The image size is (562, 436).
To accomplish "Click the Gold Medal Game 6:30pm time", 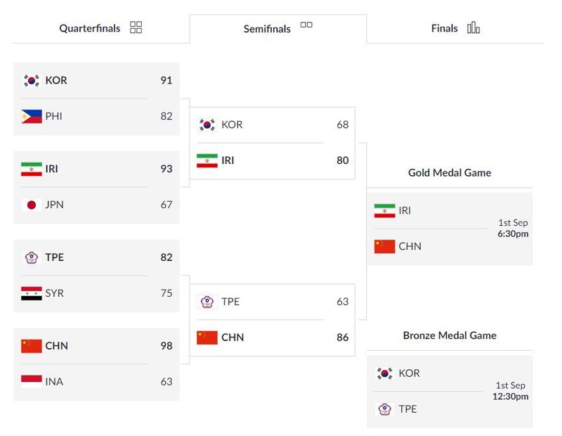I will 513,234.
